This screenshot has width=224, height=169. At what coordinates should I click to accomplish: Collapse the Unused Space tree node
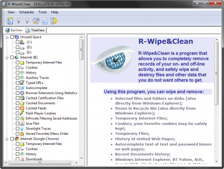click(7, 37)
